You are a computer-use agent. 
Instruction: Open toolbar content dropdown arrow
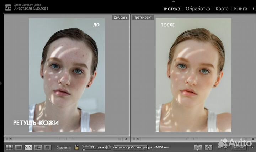(x=252, y=147)
